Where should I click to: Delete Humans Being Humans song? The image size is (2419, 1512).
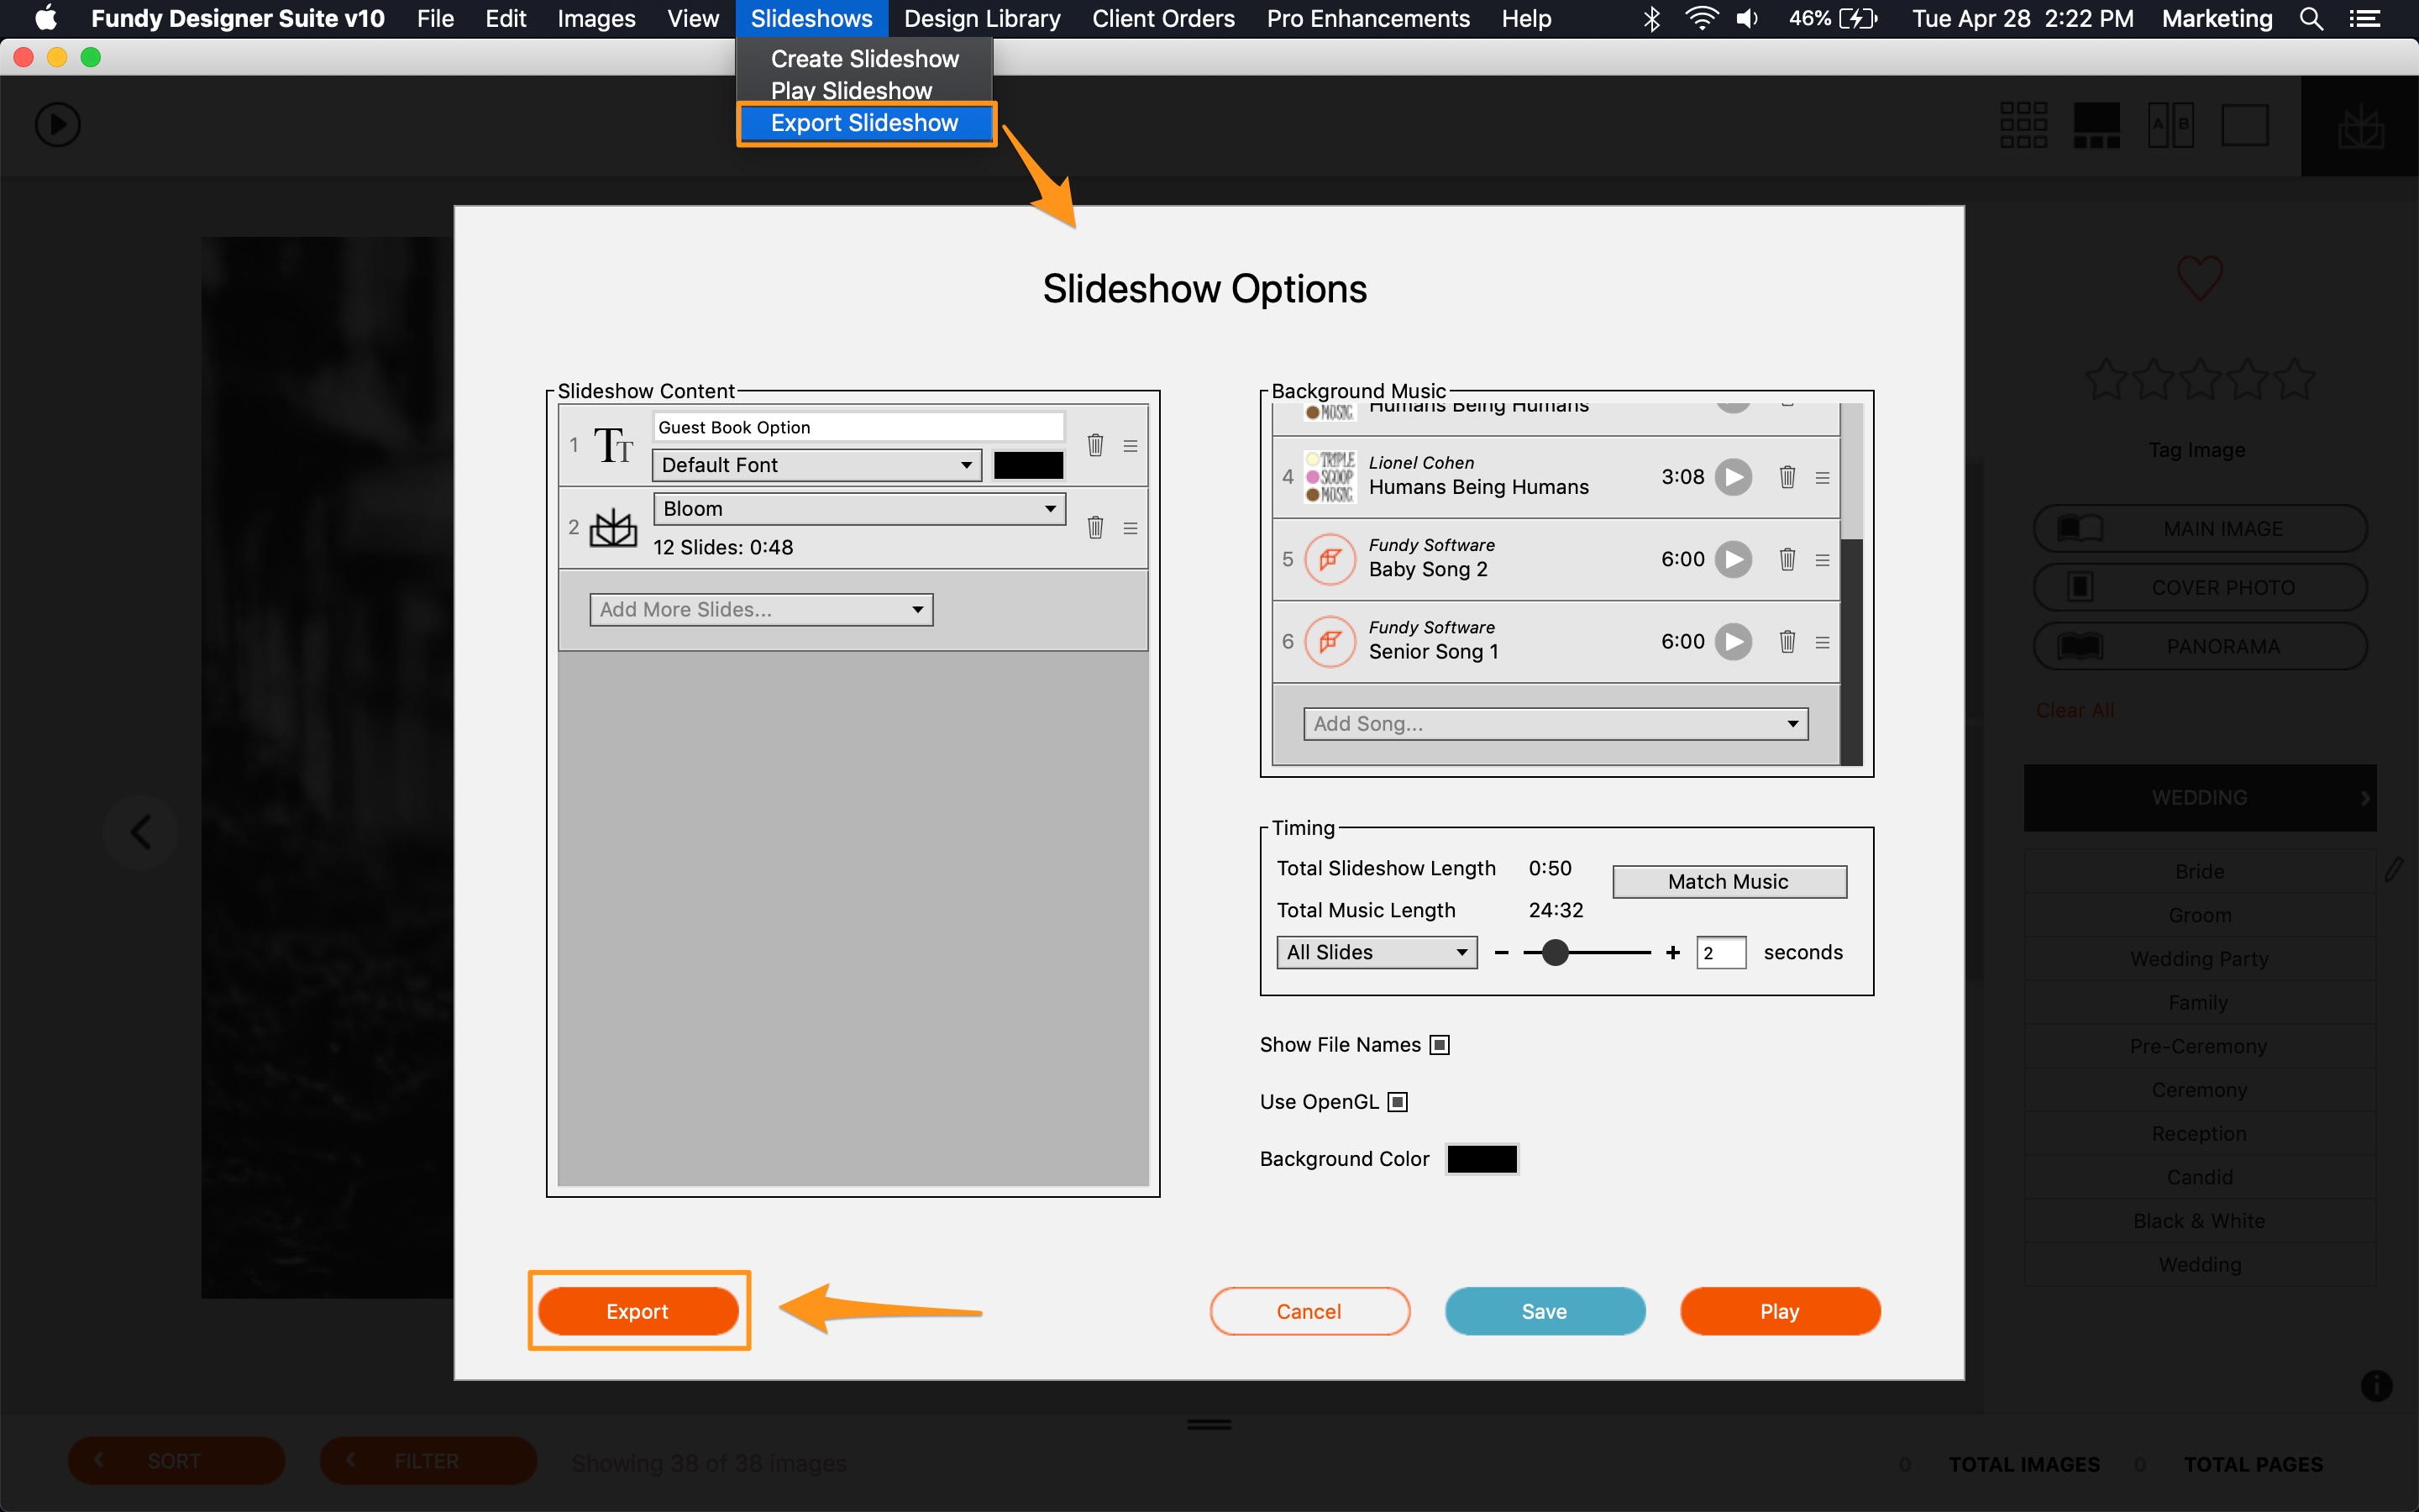[x=1787, y=477]
